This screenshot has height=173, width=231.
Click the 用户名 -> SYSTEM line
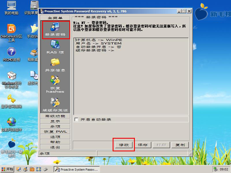point(98,44)
